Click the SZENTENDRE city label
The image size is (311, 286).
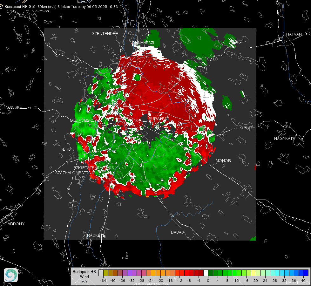pos(105,34)
